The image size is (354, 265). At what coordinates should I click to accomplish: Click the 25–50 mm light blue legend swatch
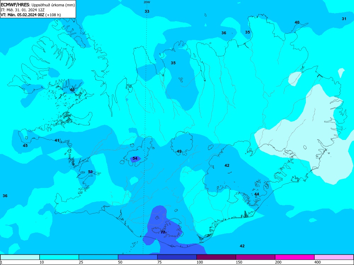click(x=98, y=257)
